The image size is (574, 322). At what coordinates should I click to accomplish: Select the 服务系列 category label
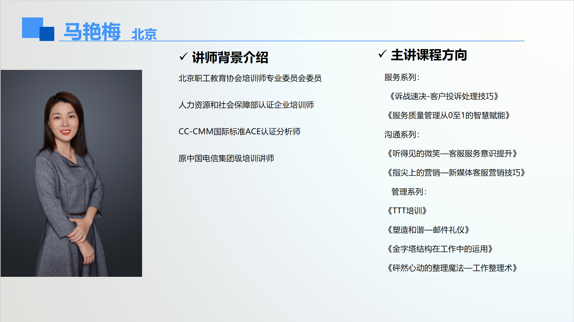point(401,77)
